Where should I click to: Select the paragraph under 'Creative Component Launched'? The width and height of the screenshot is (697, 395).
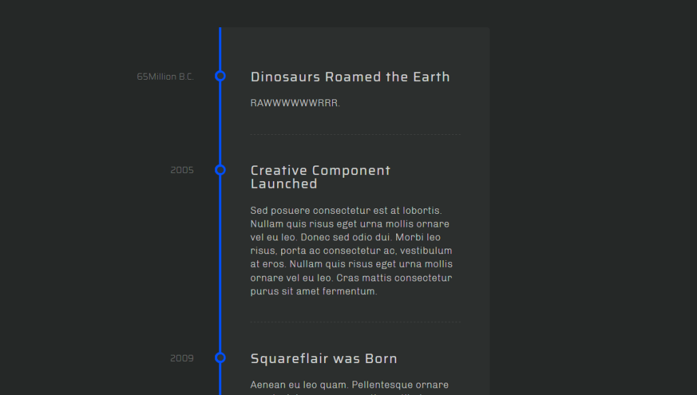click(351, 250)
